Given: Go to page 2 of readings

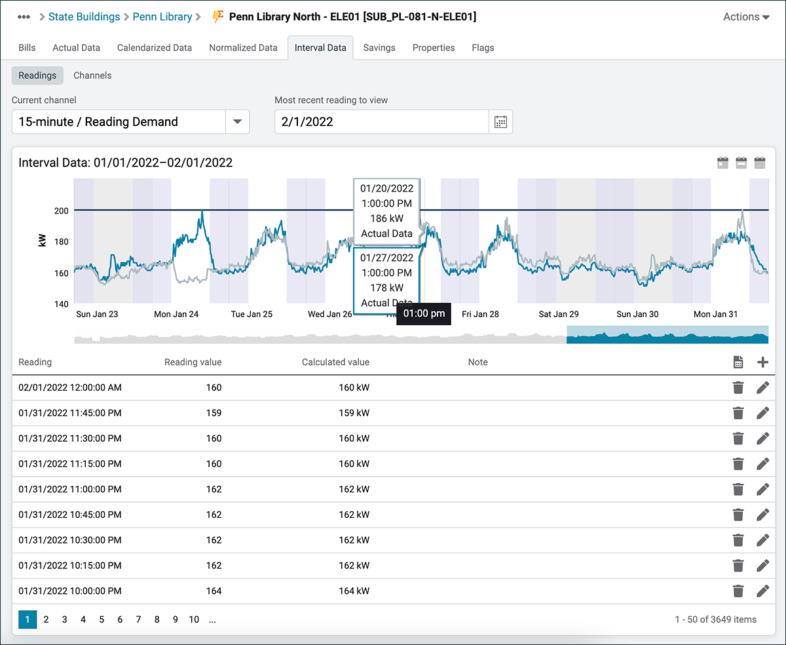Looking at the screenshot, I should click(46, 619).
